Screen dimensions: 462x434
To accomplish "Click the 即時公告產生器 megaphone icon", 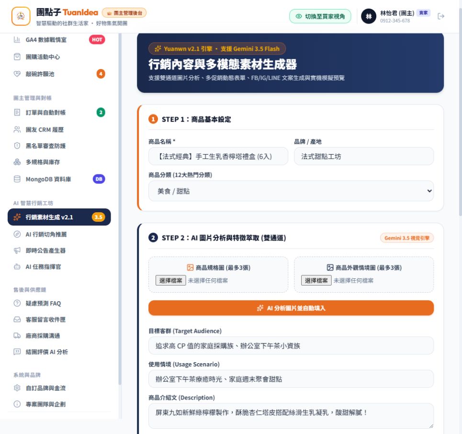I will point(17,251).
